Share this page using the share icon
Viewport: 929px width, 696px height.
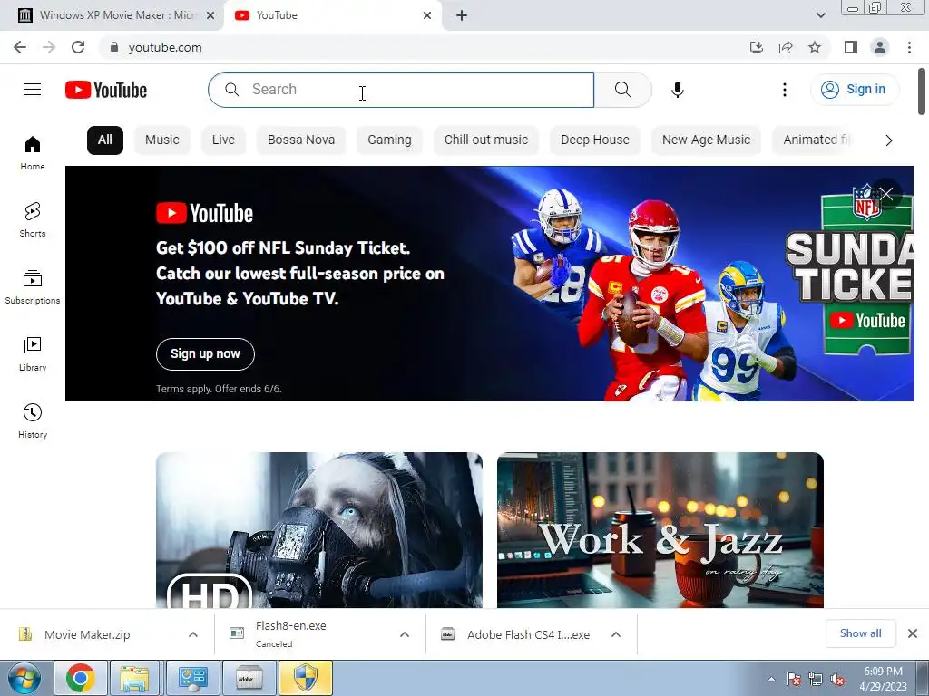coord(786,47)
